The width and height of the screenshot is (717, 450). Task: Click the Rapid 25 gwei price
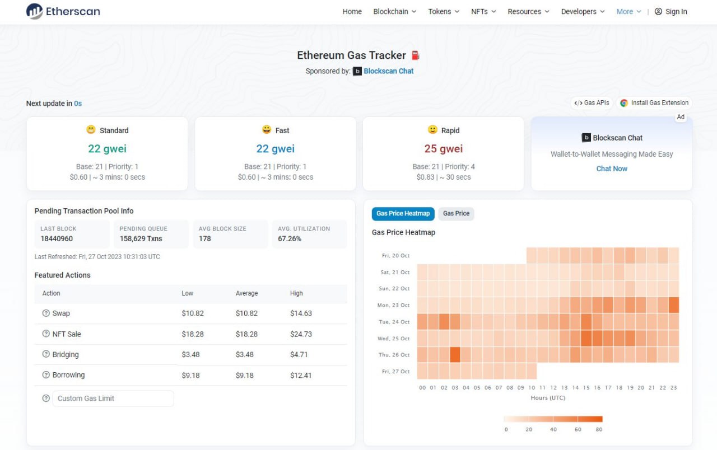443,148
